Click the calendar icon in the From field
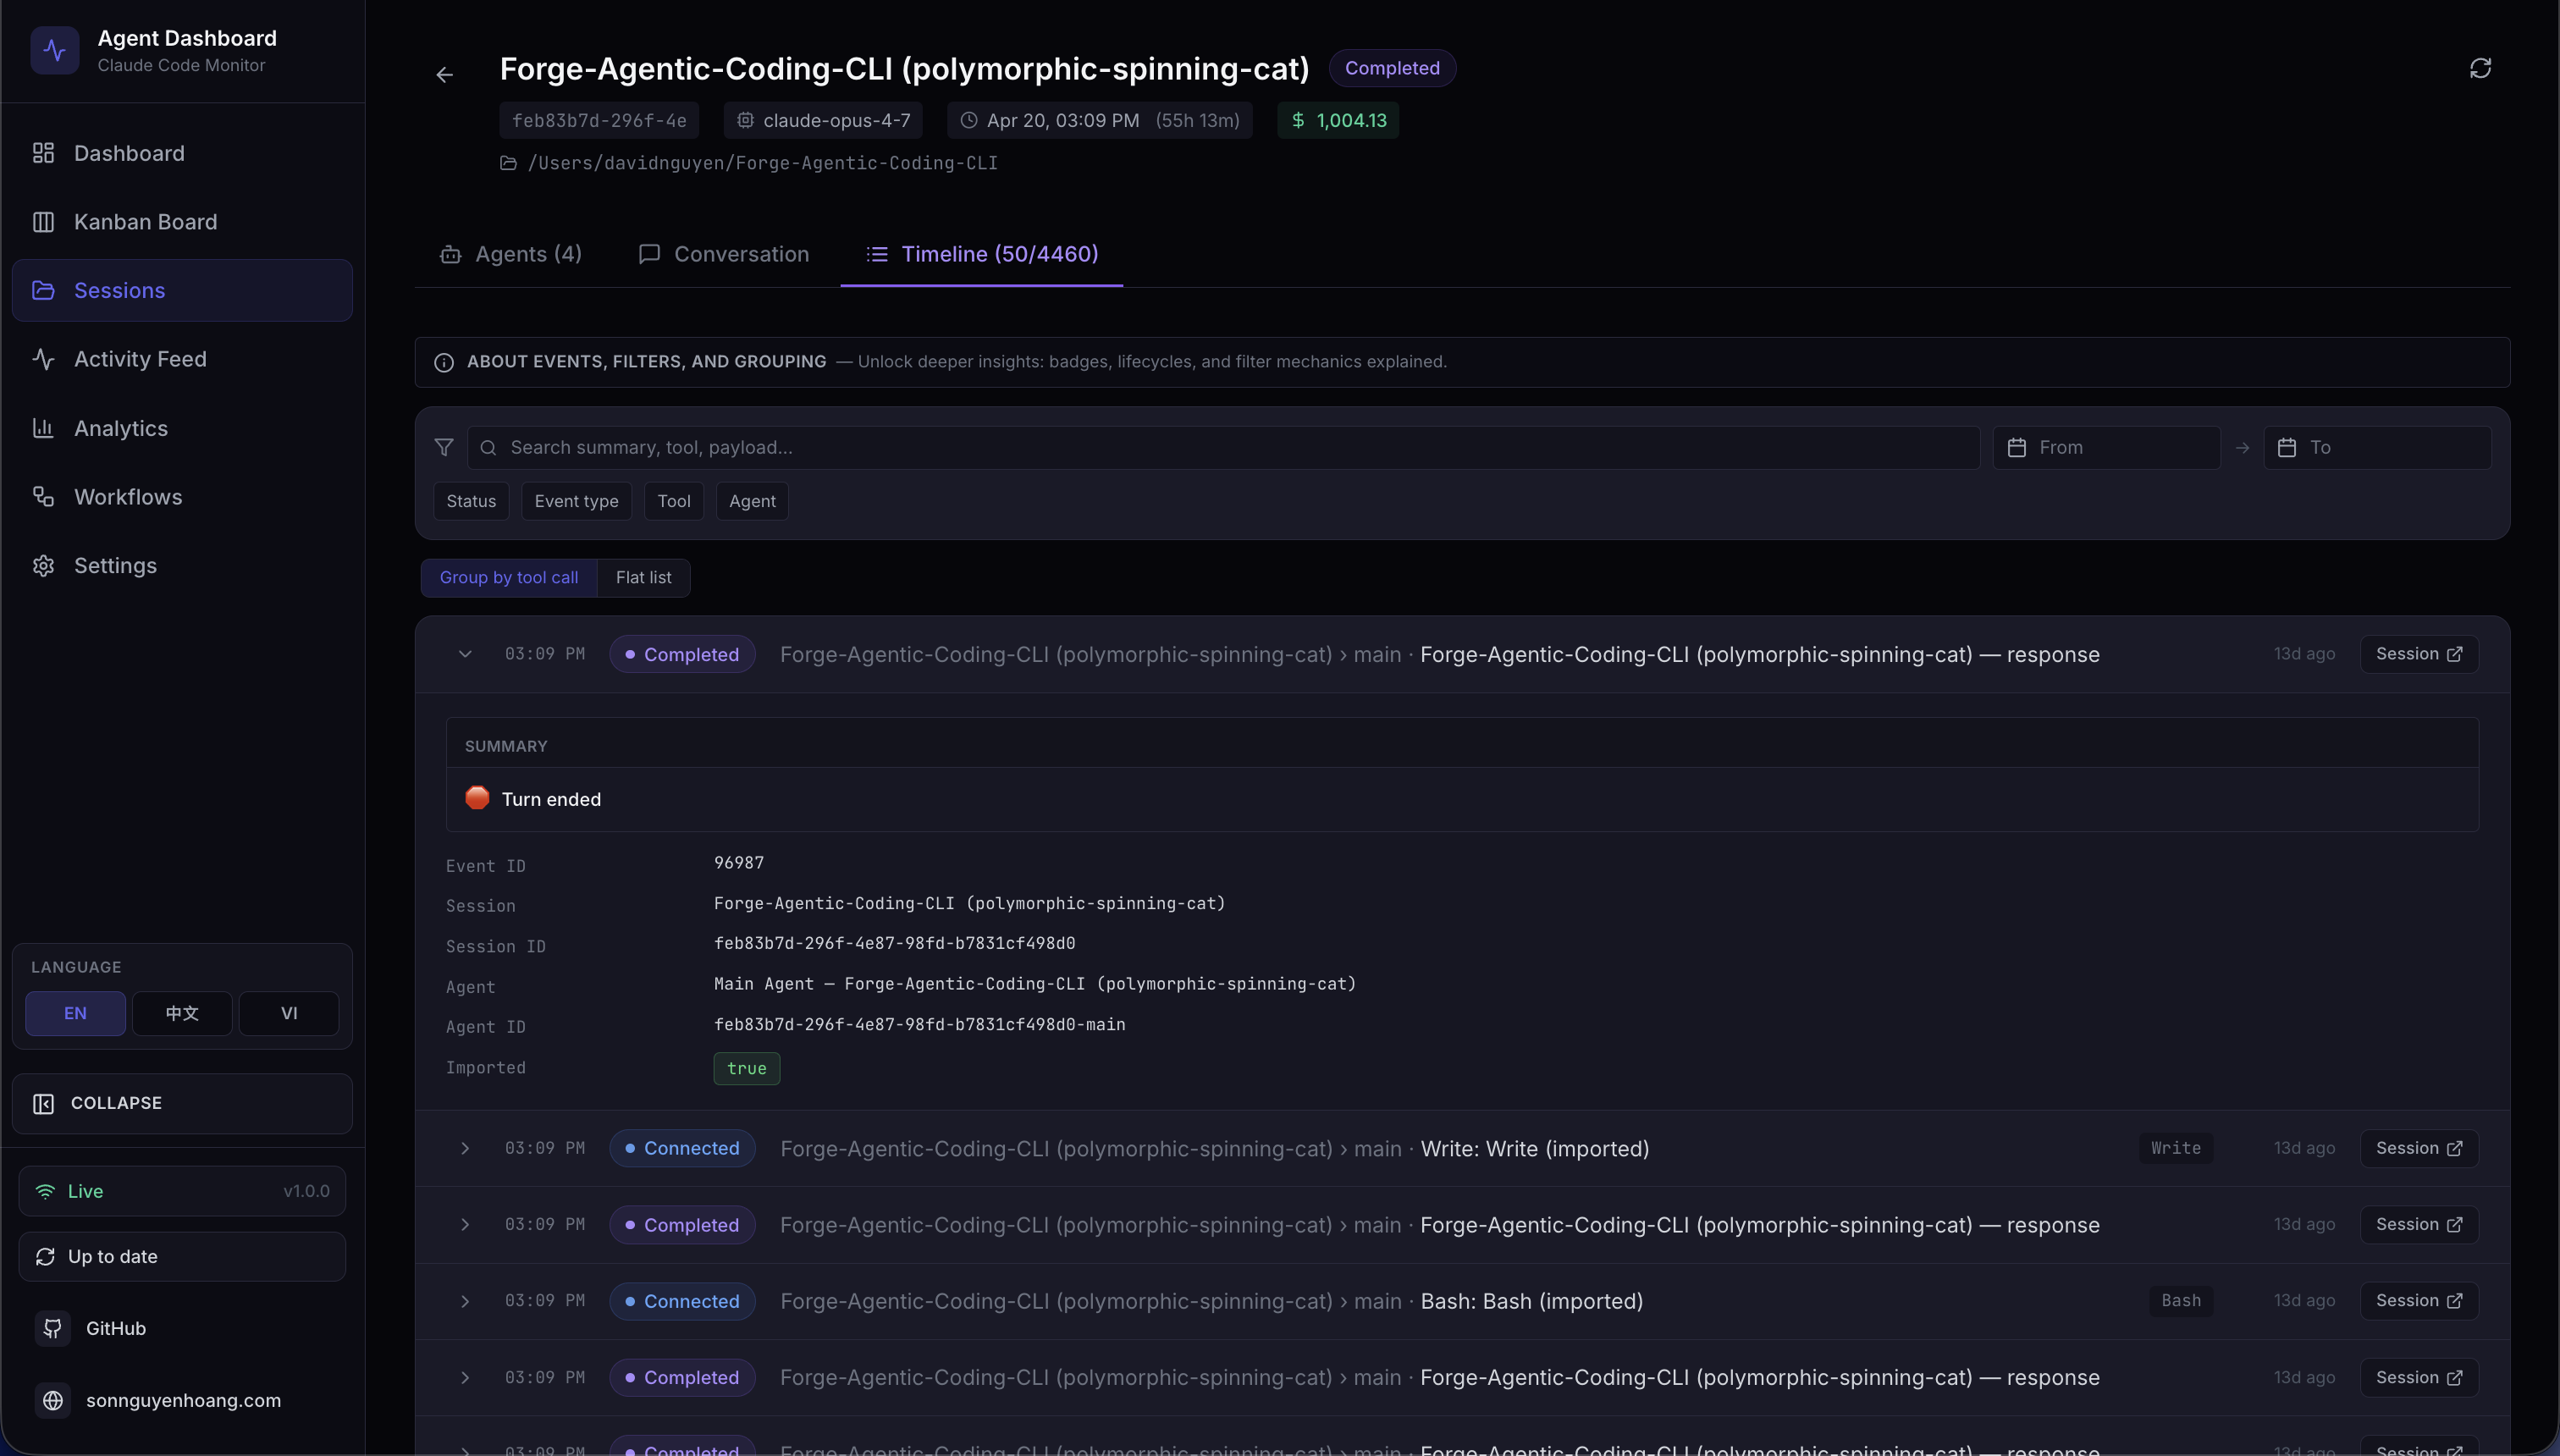Screen dimensions: 2560x1456 pos(2017,447)
